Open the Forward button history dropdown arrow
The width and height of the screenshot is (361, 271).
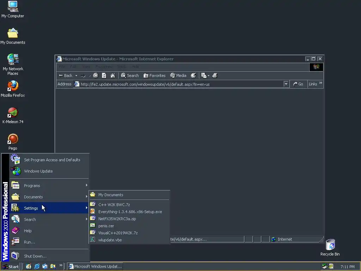pos(90,76)
